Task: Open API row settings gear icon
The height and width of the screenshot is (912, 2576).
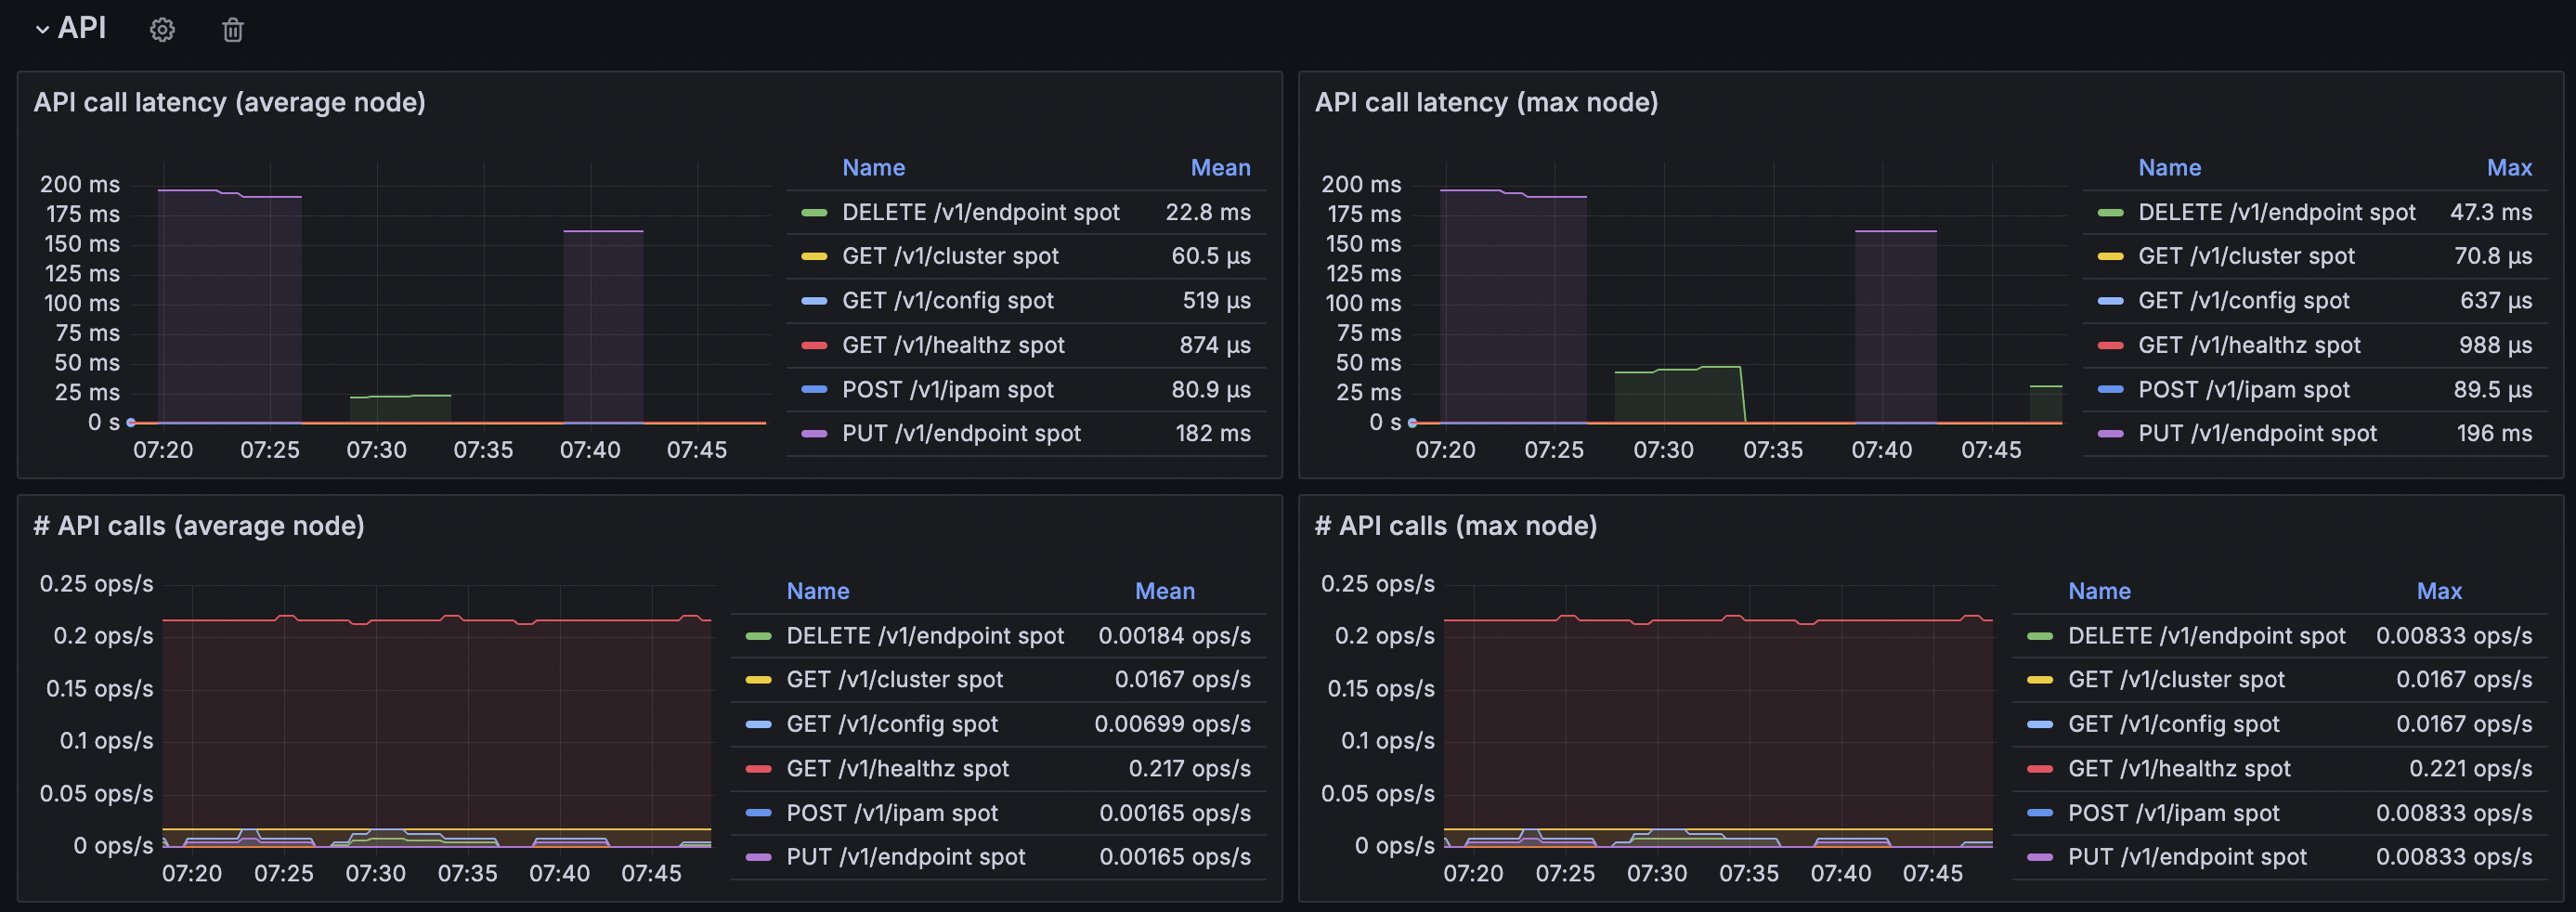Action: (162, 30)
